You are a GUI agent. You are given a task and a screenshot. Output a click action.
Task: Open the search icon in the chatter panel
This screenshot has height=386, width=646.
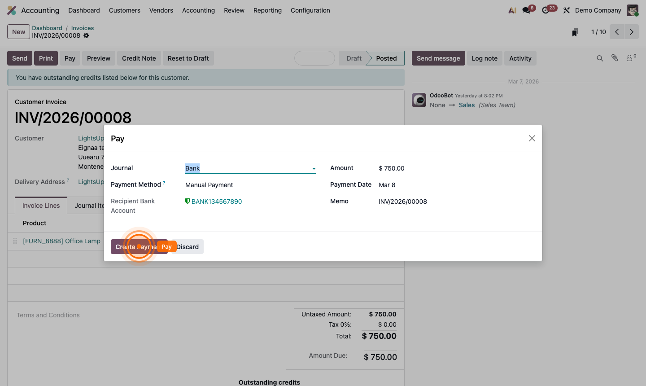click(600, 58)
